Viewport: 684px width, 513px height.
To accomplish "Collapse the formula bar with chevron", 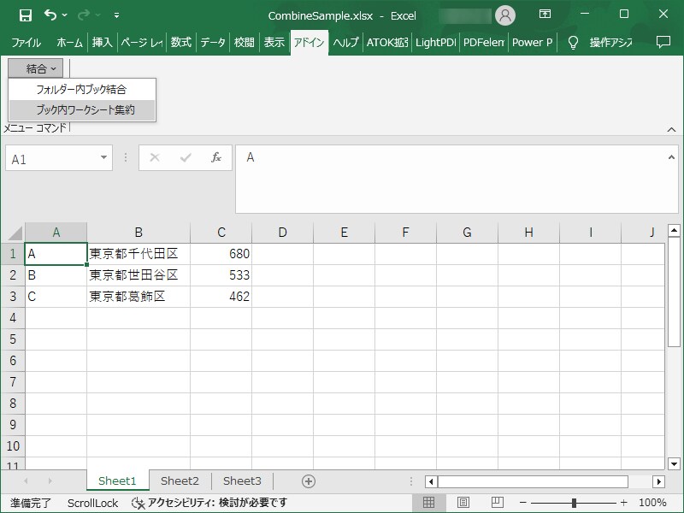I will pos(671,157).
